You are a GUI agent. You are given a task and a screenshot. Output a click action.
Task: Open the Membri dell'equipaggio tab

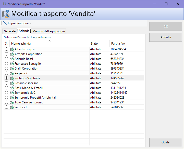point(48,31)
